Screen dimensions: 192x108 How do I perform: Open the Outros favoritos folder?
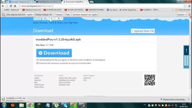183,10
